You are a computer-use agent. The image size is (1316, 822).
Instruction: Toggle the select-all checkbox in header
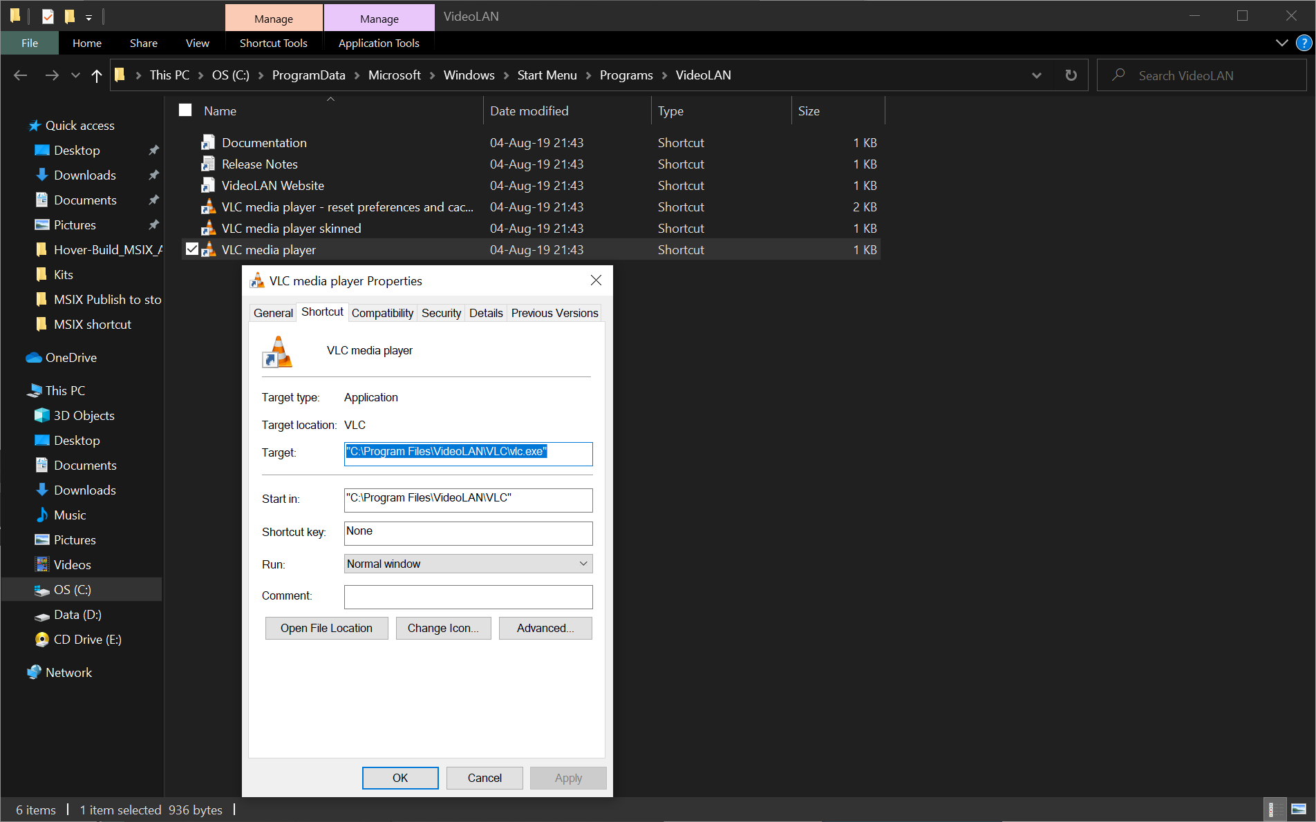point(185,110)
